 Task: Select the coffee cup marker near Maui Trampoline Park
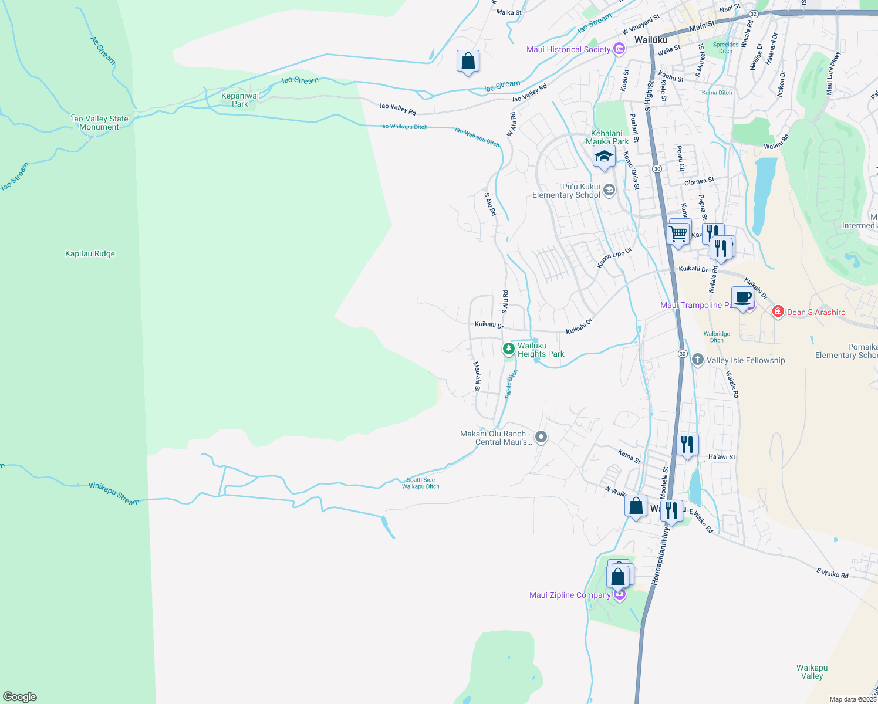pos(743,297)
